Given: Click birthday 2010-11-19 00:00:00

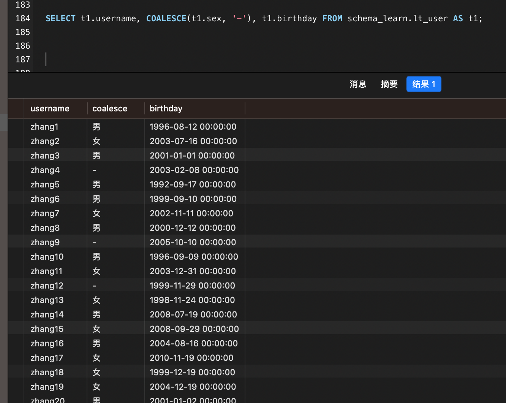Looking at the screenshot, I should 191,358.
